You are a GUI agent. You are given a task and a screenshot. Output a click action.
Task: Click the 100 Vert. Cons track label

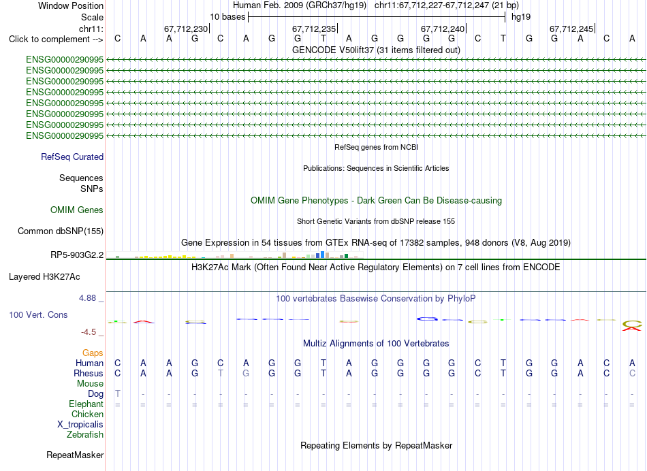[38, 314]
